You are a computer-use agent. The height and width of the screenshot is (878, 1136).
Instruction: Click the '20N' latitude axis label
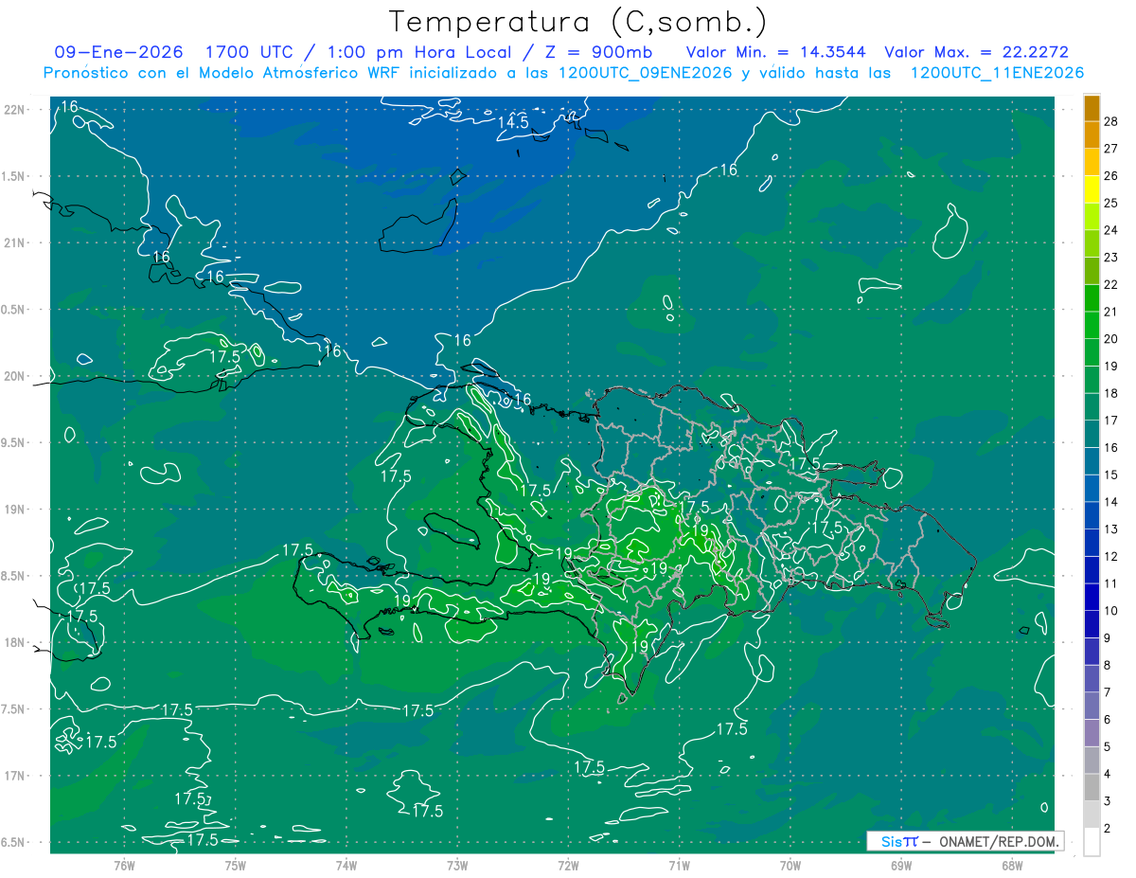click(13, 376)
